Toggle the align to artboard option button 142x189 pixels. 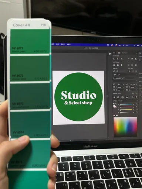136,71
